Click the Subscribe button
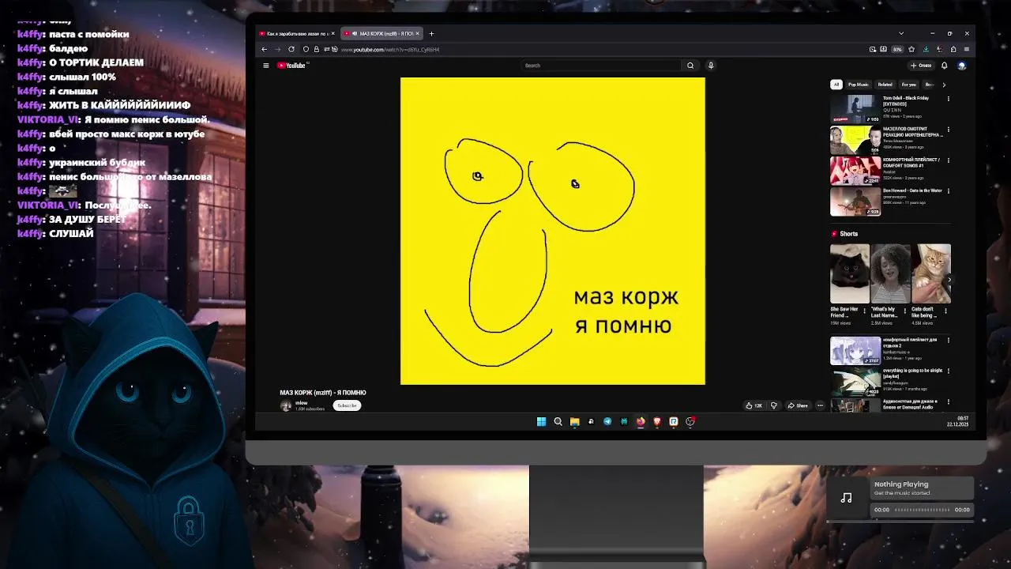 [x=347, y=405]
